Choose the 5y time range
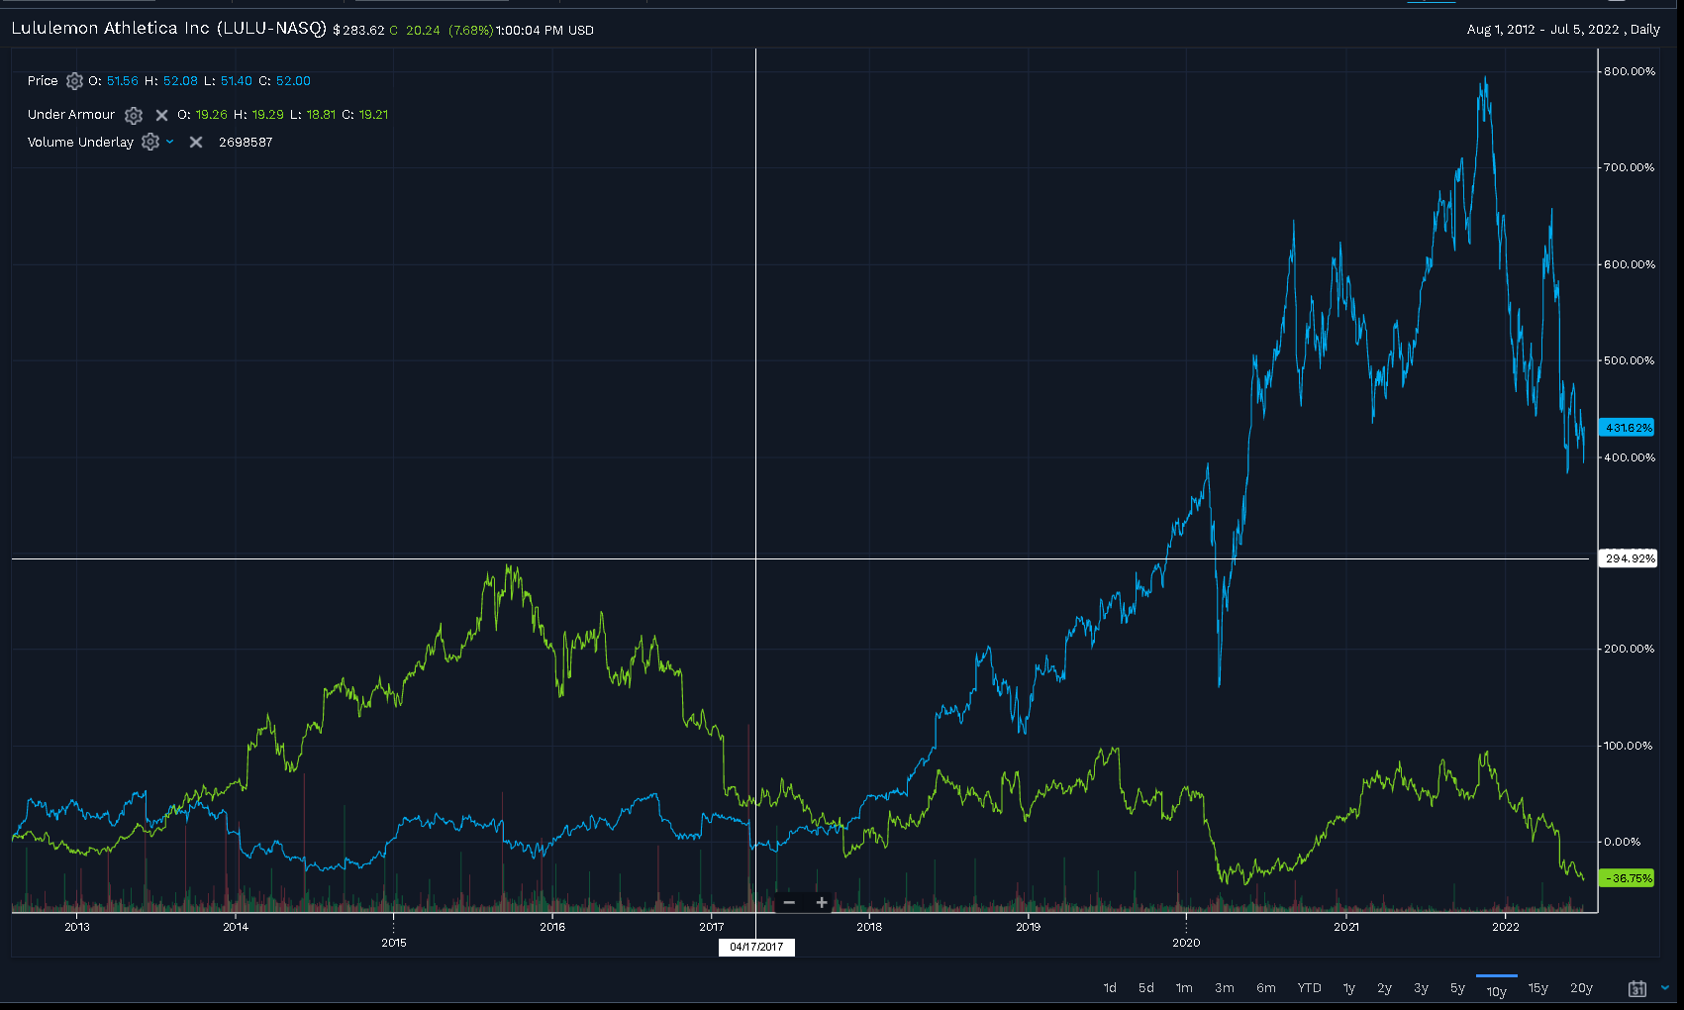Viewport: 1684px width, 1010px height. [1457, 988]
